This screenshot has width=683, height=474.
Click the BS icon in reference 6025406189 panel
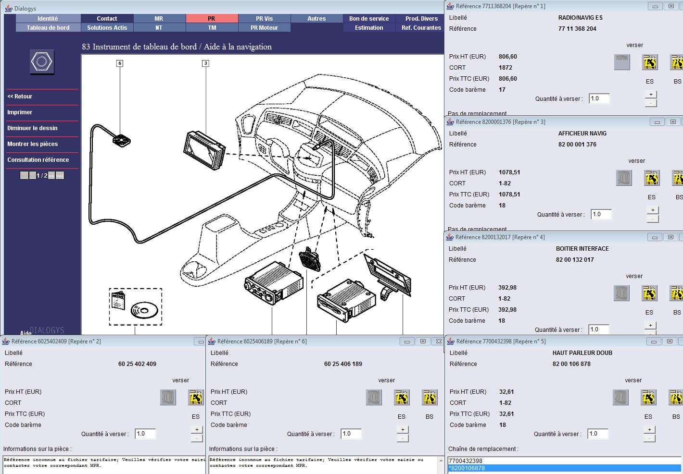[429, 398]
